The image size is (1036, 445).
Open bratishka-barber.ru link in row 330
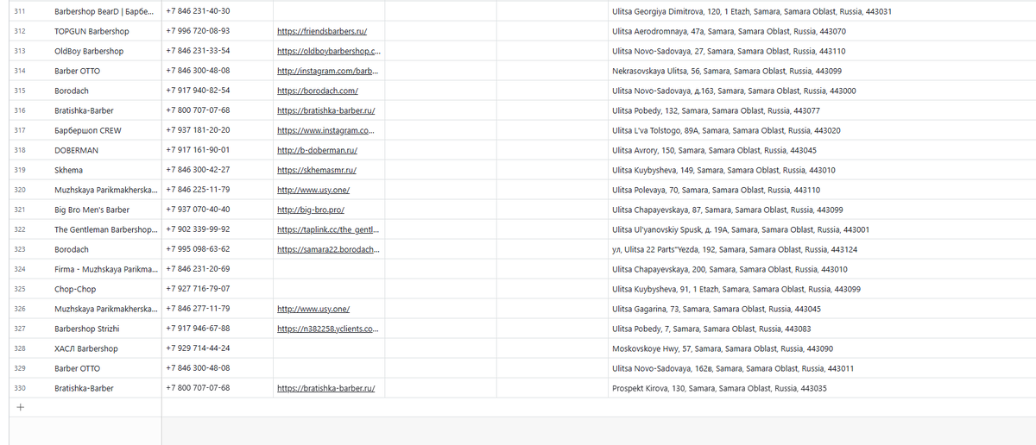[326, 388]
